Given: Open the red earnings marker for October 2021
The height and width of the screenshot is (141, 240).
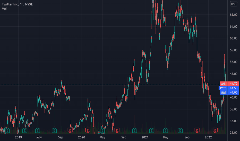Looking at the screenshot, I should [x=197, y=130].
